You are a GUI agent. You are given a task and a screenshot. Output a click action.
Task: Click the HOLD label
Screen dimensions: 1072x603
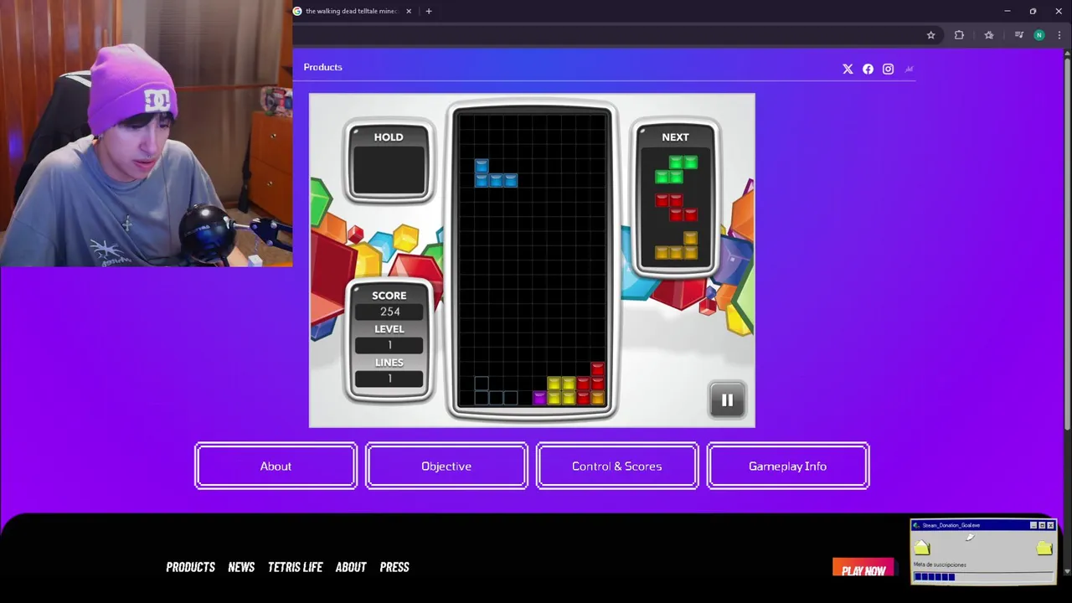point(389,137)
